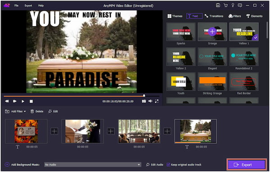The image size is (270, 172).
Task: Expand the Add Files dropdown arrow
Action: (25, 112)
